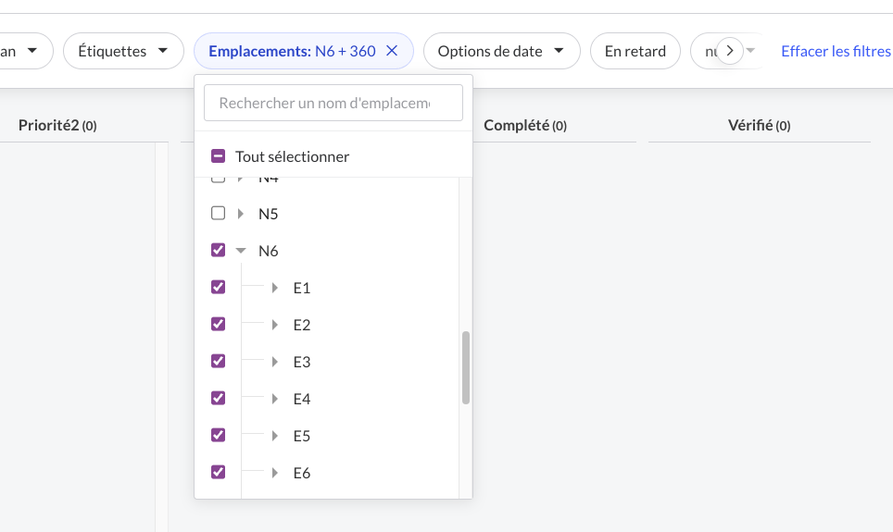The width and height of the screenshot is (893, 532).
Task: Click the N6 location label
Action: click(x=269, y=251)
